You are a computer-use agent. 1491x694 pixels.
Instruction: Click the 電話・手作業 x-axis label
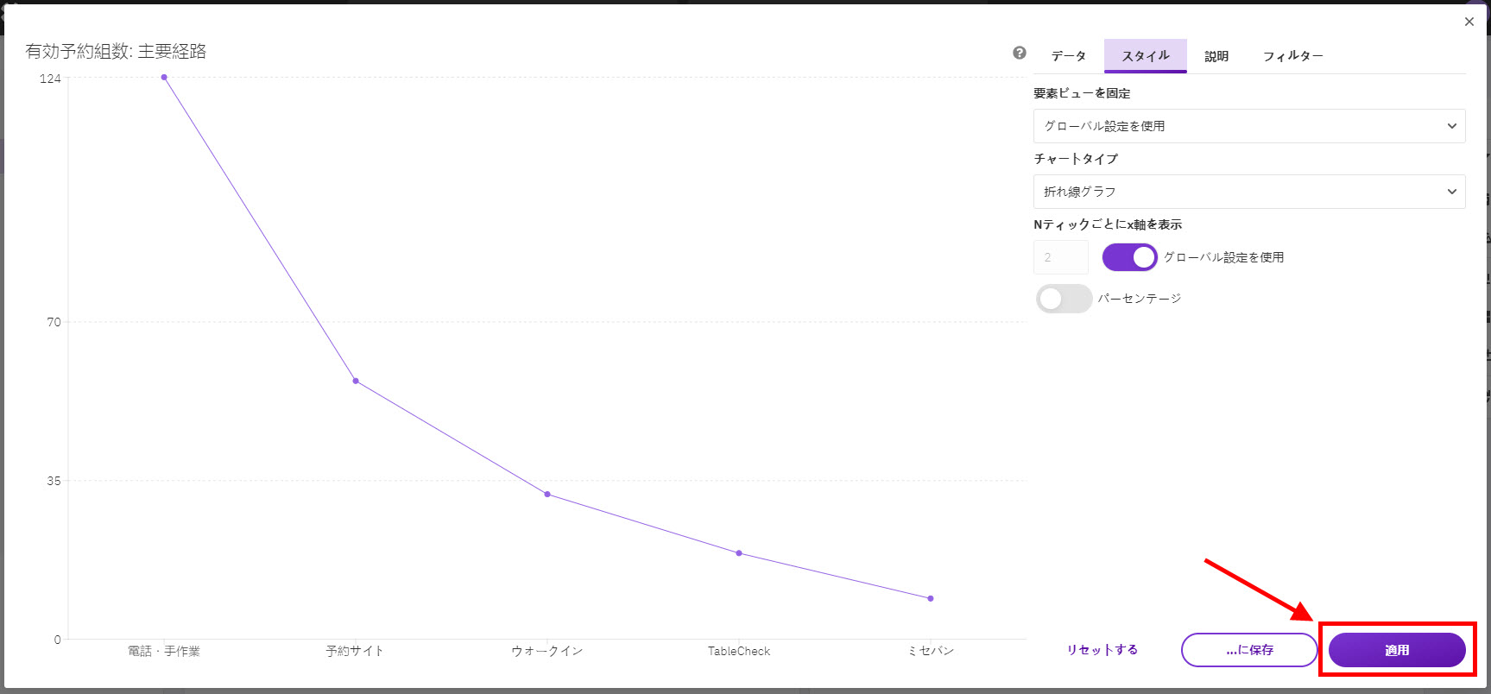coord(164,651)
